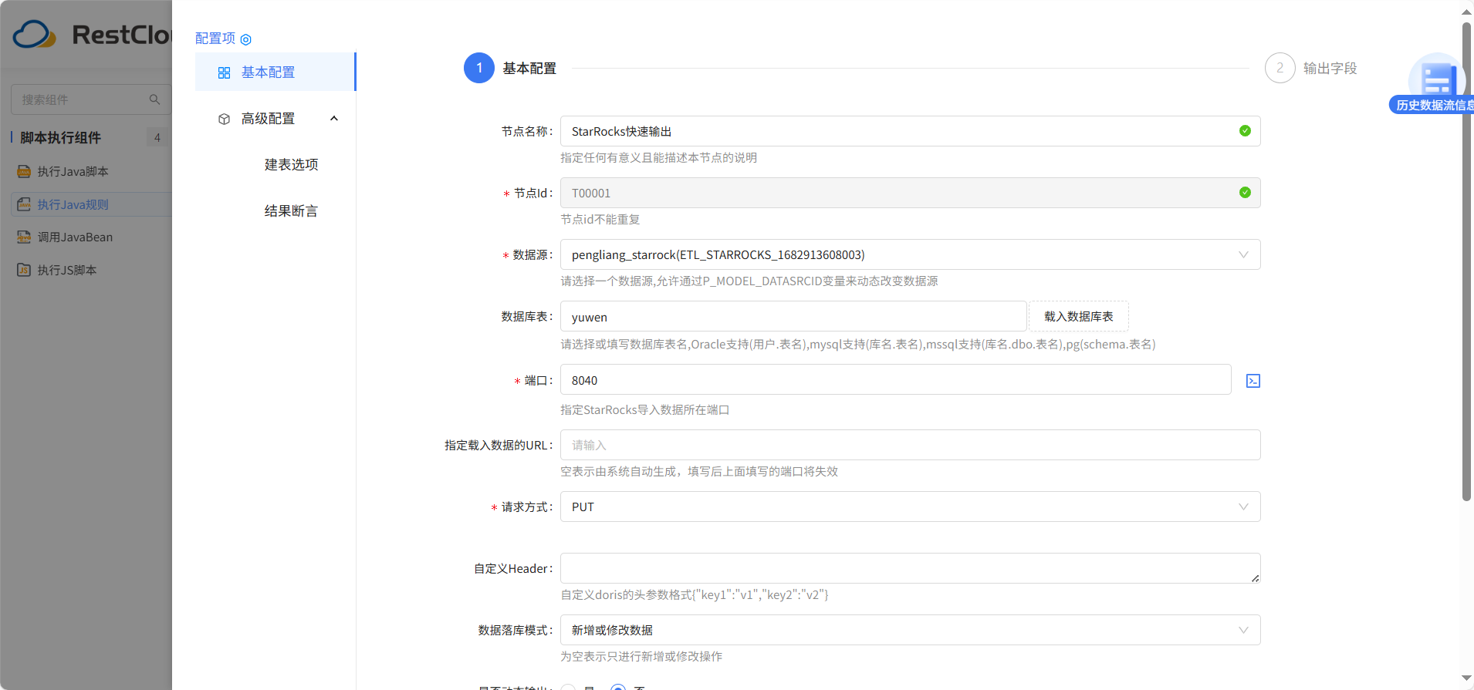This screenshot has width=1474, height=690.
Task: Select the second (checked) dynamic output radio
Action: point(618,687)
